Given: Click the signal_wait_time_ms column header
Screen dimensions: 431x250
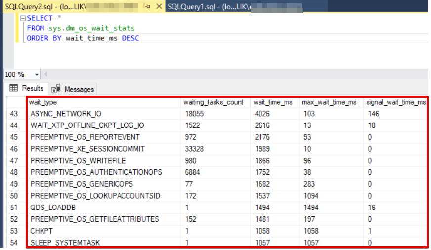Looking at the screenshot, I should tap(396, 102).
